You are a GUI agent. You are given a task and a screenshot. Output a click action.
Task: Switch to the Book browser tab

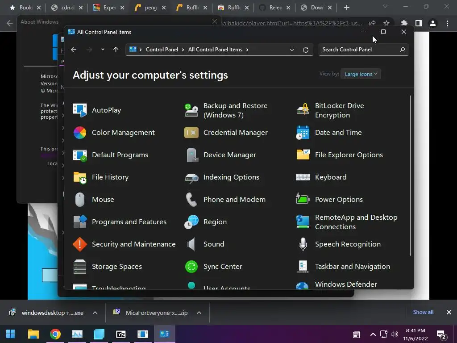pyautogui.click(x=25, y=8)
